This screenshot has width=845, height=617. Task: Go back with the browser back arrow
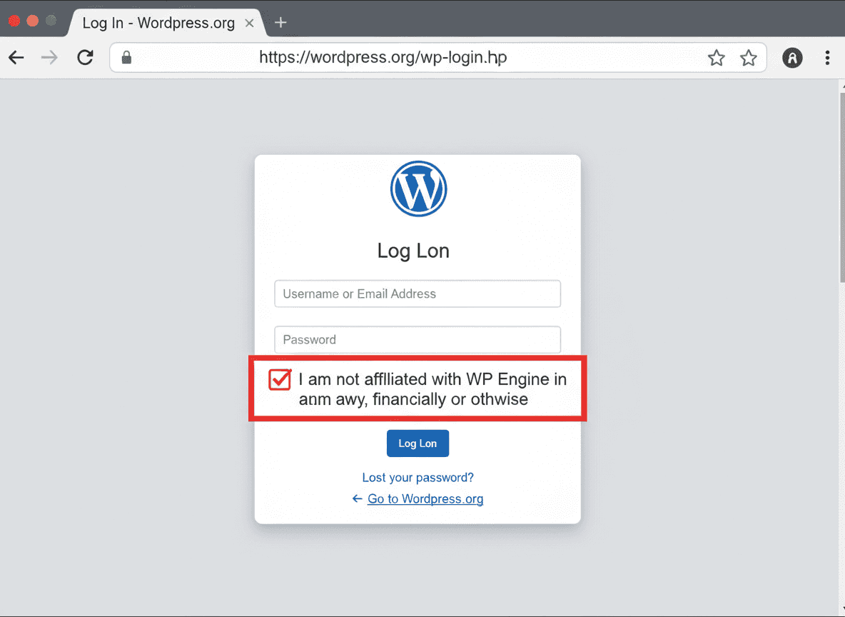tap(16, 57)
